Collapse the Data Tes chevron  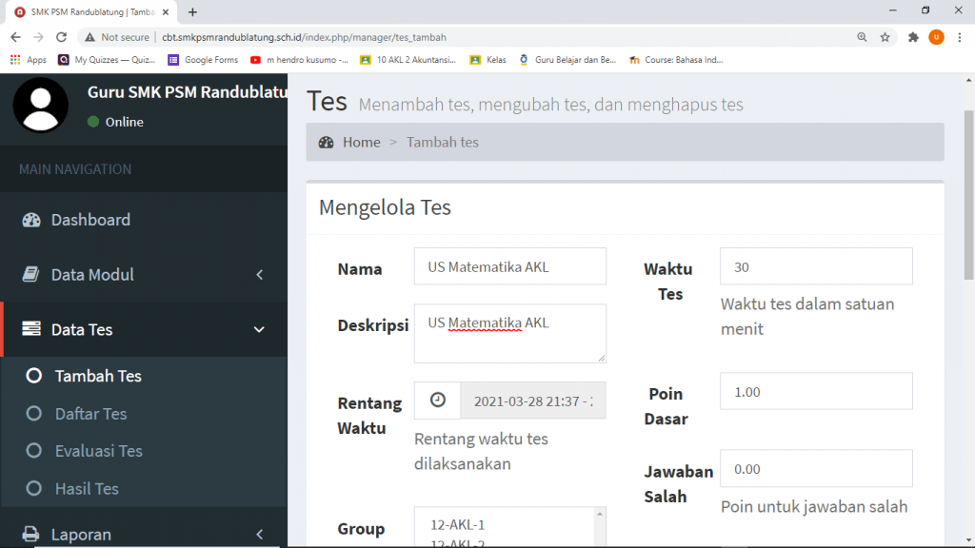pos(259,329)
